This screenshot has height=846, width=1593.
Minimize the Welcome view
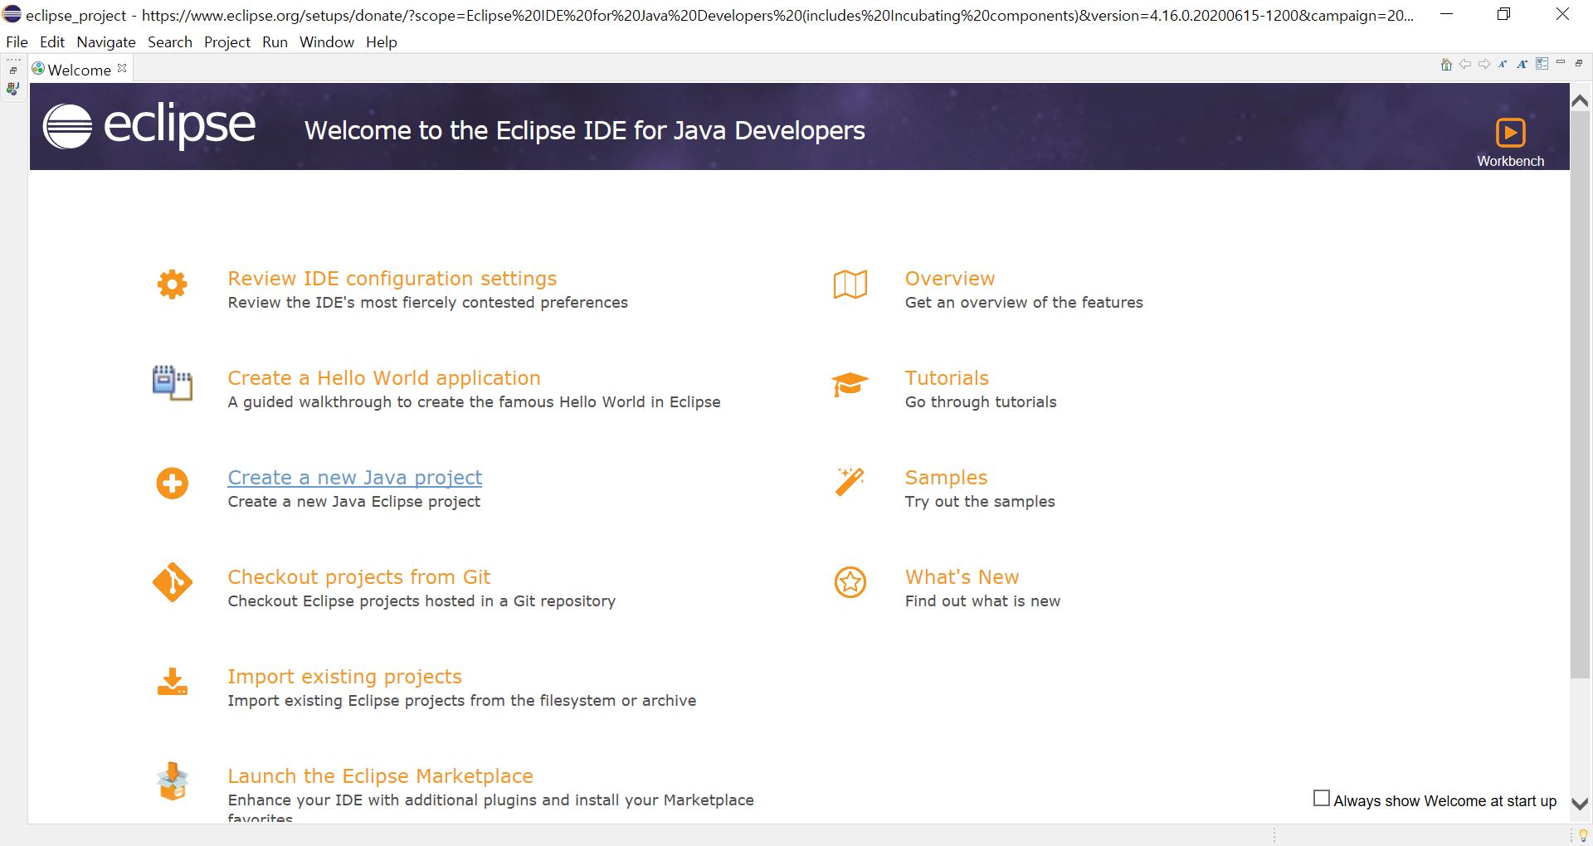[x=1561, y=63]
